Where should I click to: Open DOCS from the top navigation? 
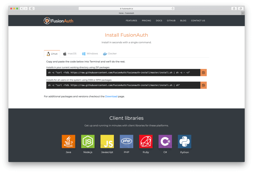click(159, 21)
